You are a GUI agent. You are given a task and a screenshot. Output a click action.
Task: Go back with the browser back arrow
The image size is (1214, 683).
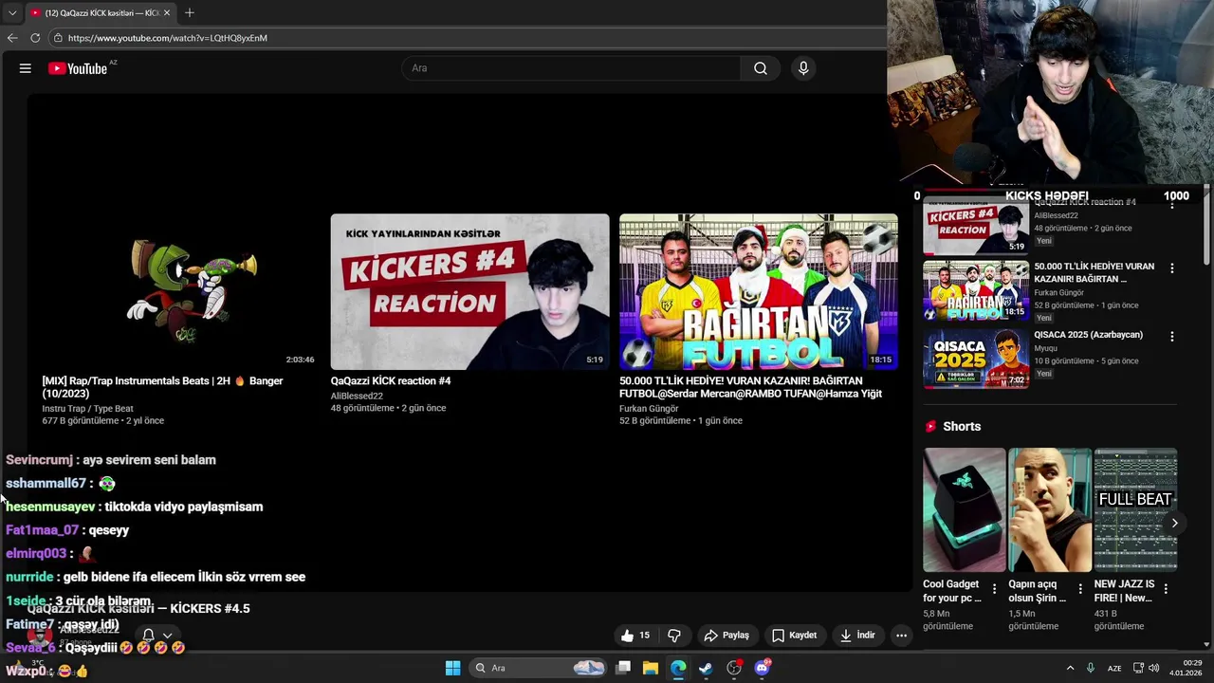pyautogui.click(x=12, y=38)
